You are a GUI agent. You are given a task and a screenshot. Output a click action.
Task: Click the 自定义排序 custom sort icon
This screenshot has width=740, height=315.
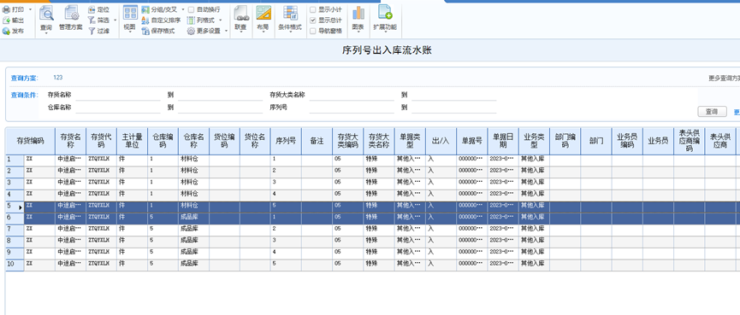coord(145,20)
